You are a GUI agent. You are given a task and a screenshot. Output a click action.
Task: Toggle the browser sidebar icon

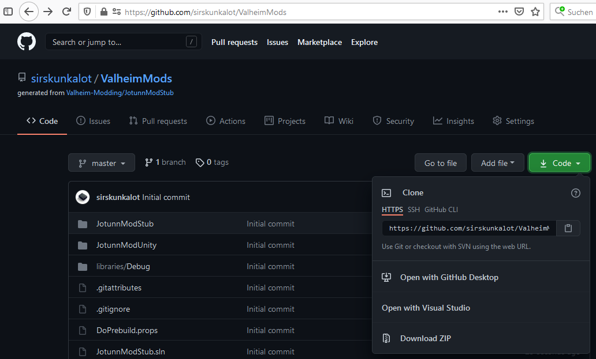click(8, 12)
